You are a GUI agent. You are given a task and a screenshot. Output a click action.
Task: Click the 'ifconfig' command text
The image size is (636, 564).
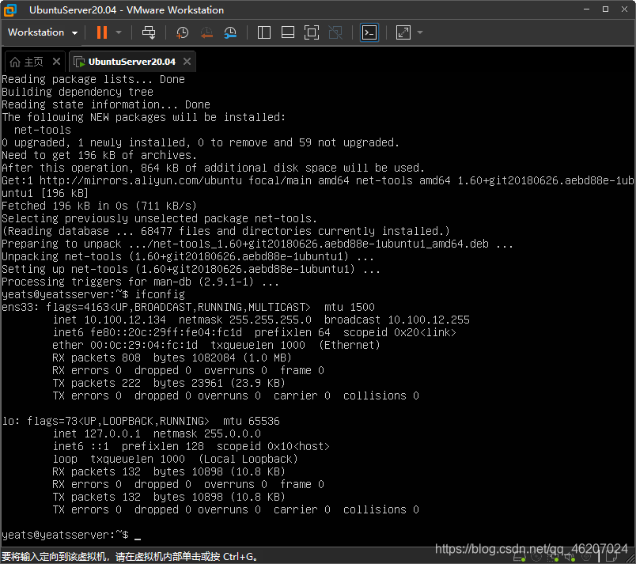160,294
